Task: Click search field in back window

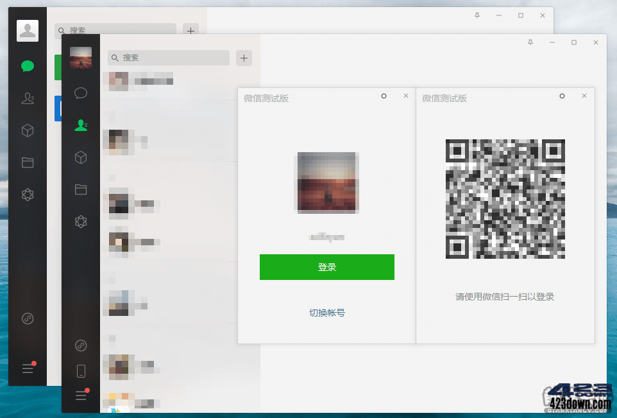Action: (115, 30)
